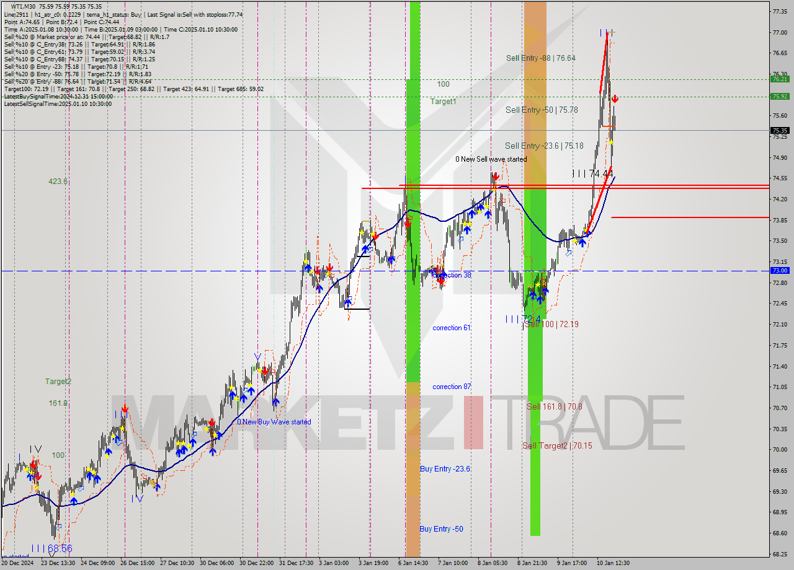Click the '3 Jan 19:00' time axis label
The image size is (794, 570).
(x=373, y=563)
